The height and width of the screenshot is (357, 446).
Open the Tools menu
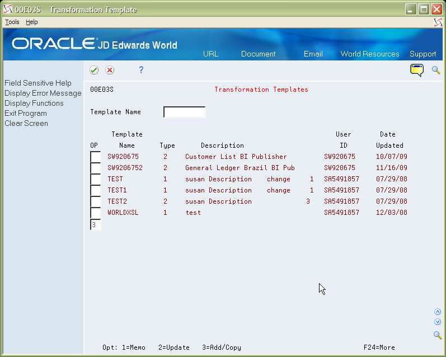pyautogui.click(x=12, y=22)
